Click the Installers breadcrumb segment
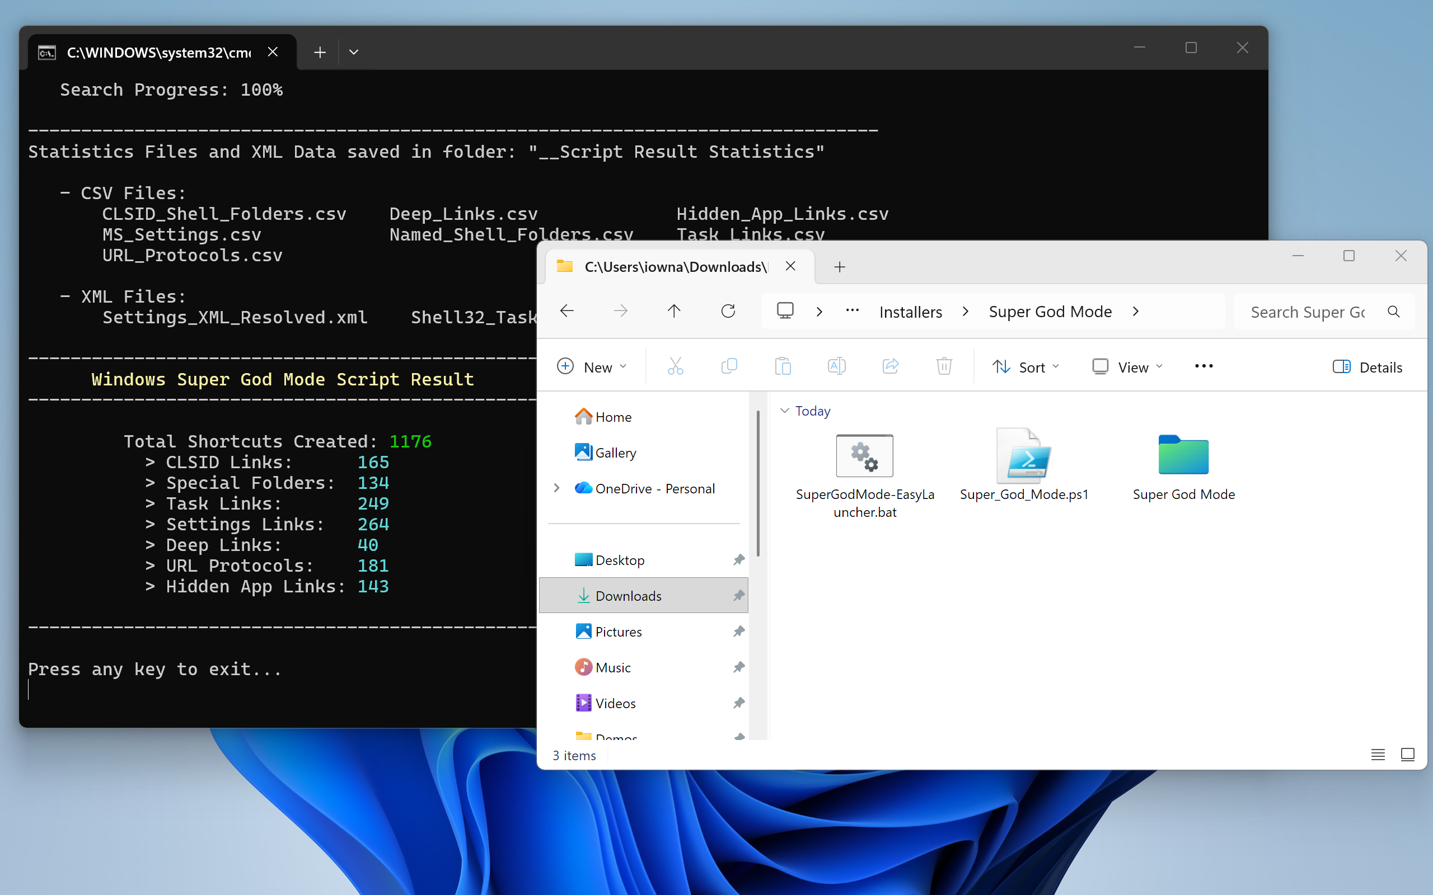 pos(911,312)
